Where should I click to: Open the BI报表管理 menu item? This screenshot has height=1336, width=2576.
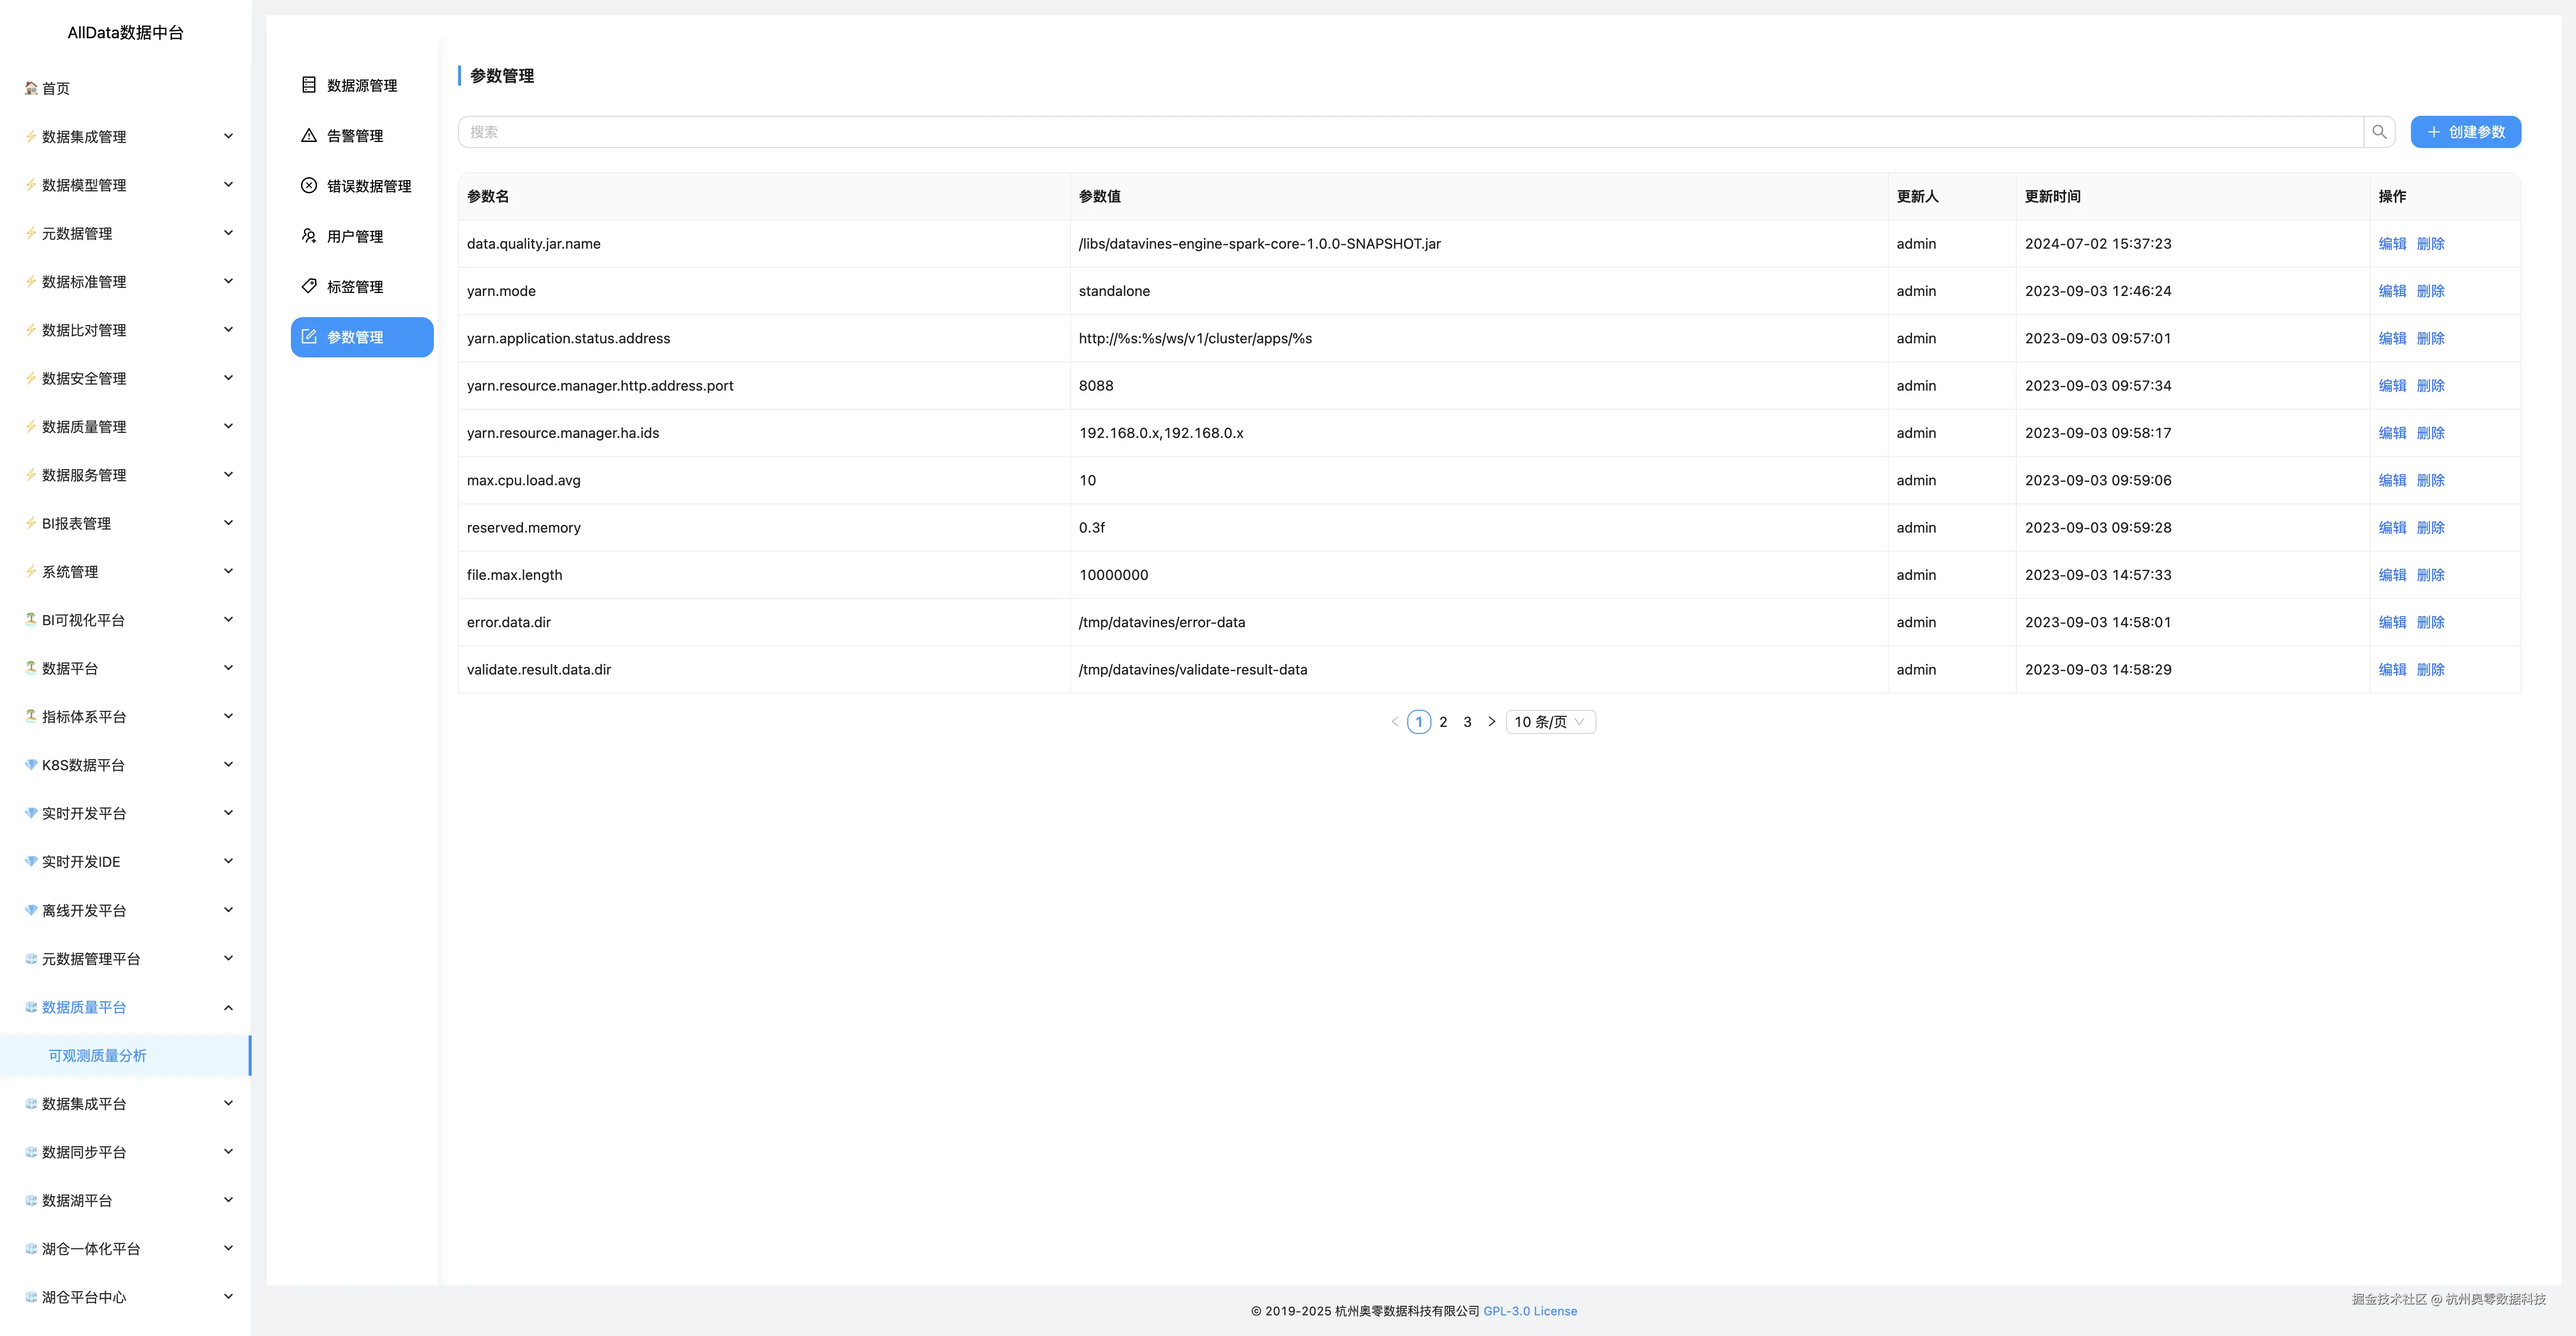click(76, 523)
